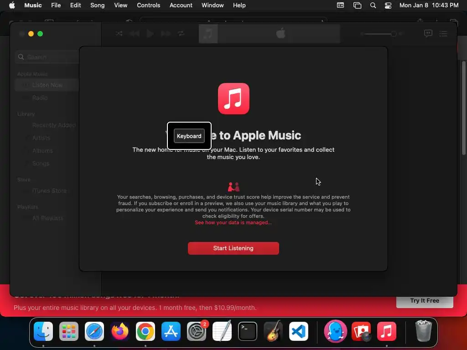This screenshot has width=467, height=350.
Task: Open Photo Booth from the Dock
Action: coord(361,331)
